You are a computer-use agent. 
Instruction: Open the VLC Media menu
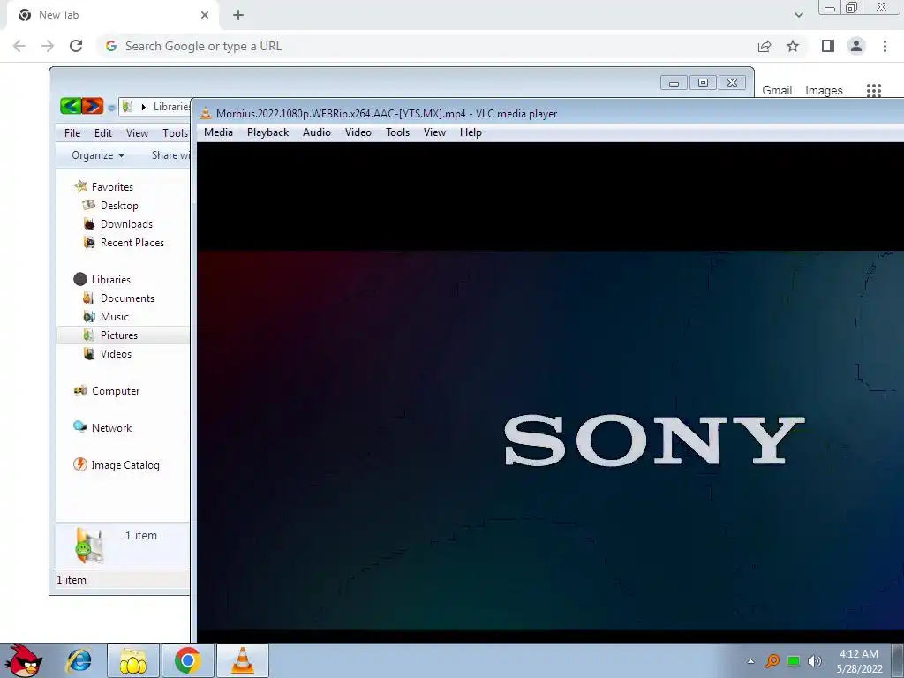tap(218, 132)
